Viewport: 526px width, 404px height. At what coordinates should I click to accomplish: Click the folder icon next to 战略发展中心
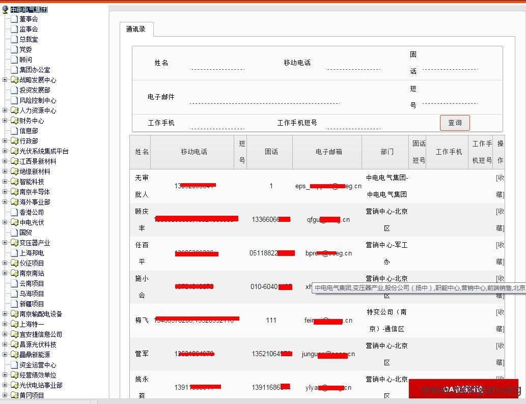tap(14, 80)
